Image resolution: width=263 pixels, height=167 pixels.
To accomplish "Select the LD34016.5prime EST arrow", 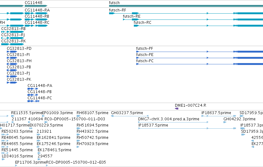I will (x=3, y=159).
